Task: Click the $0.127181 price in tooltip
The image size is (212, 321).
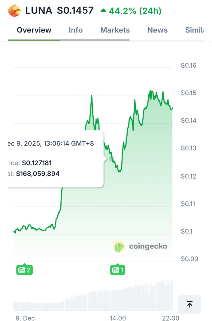Action: pos(37,163)
